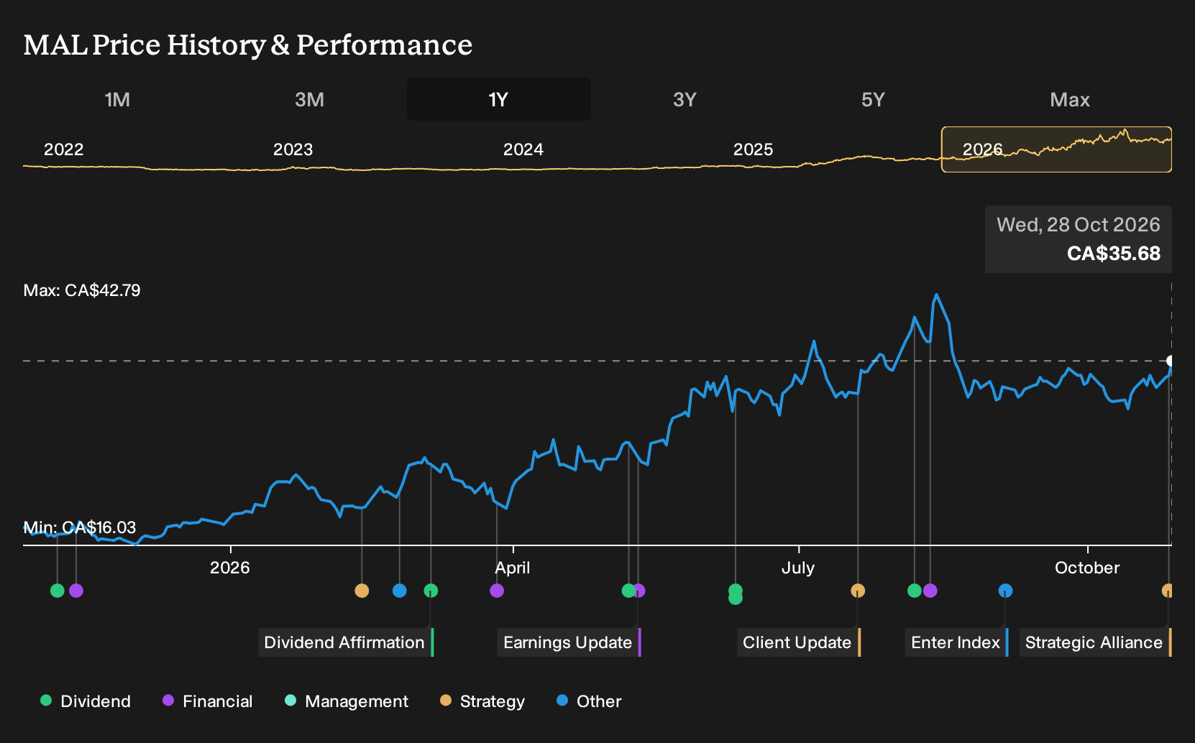This screenshot has height=743, width=1195.
Task: Click the Max: CA$42.79 label
Action: [x=82, y=290]
